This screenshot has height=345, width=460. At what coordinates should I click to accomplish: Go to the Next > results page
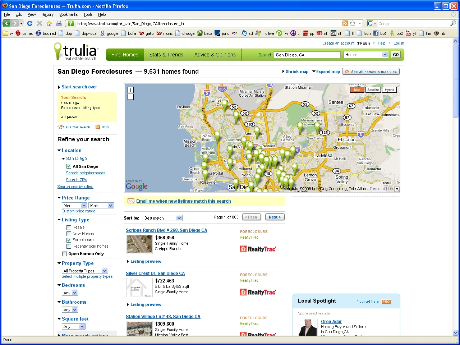tap(275, 217)
